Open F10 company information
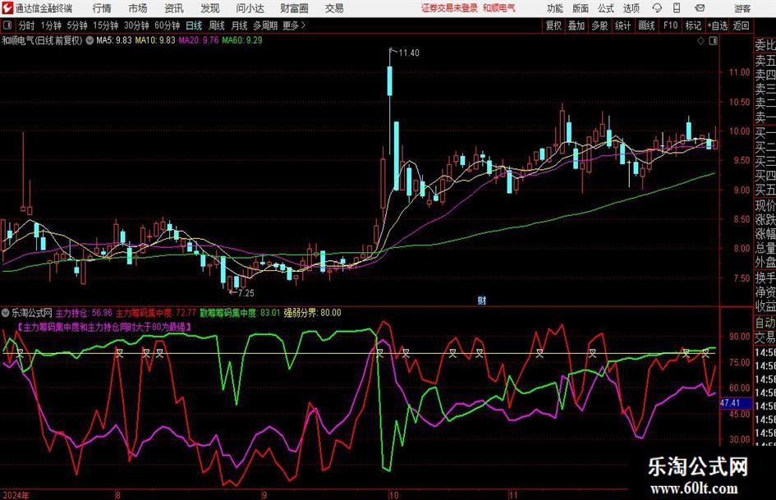Viewport: 776px width, 500px height. tap(670, 25)
